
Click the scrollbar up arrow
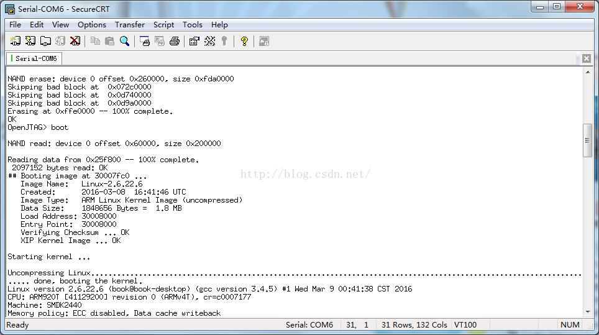coord(588,72)
